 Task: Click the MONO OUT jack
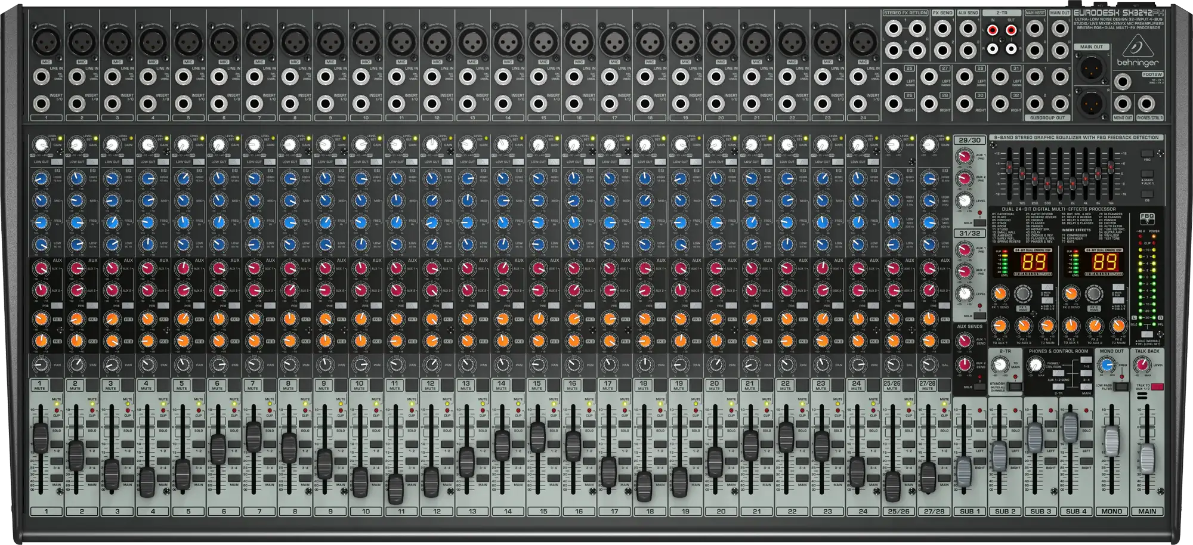[x=1123, y=104]
